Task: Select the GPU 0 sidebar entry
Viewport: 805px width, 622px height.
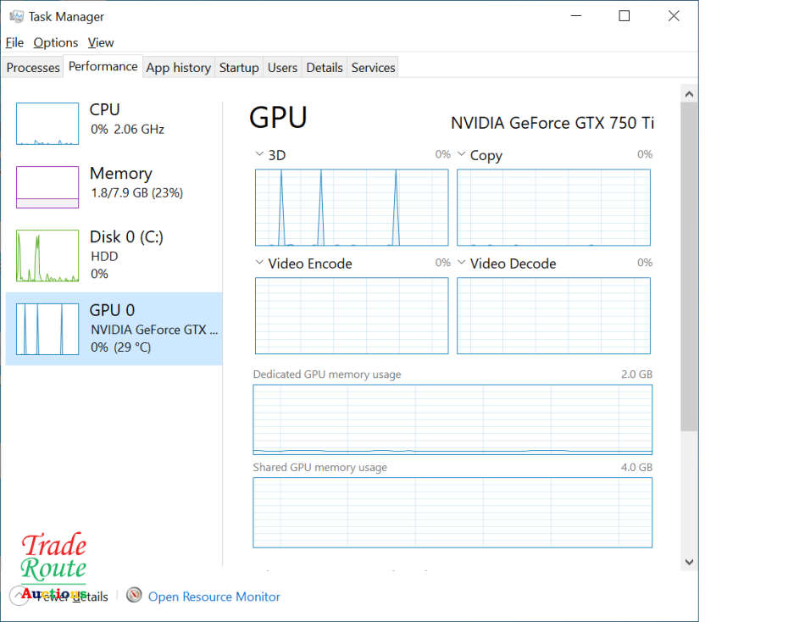Action: coord(114,329)
